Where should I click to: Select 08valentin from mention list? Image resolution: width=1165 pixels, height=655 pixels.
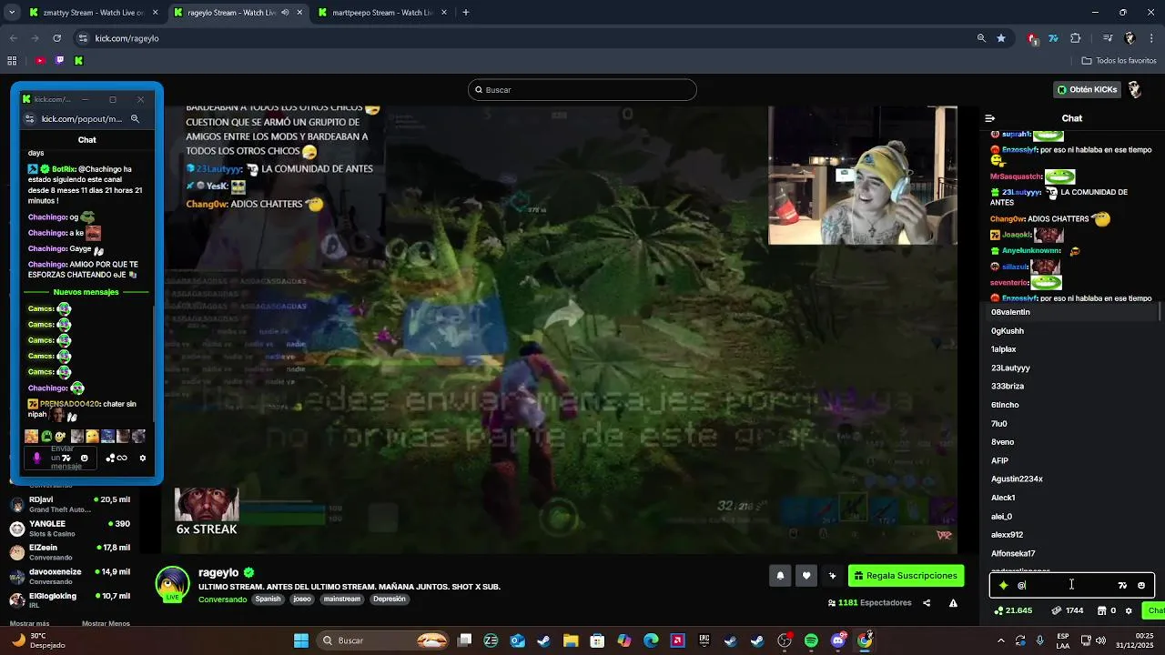tap(1070, 312)
